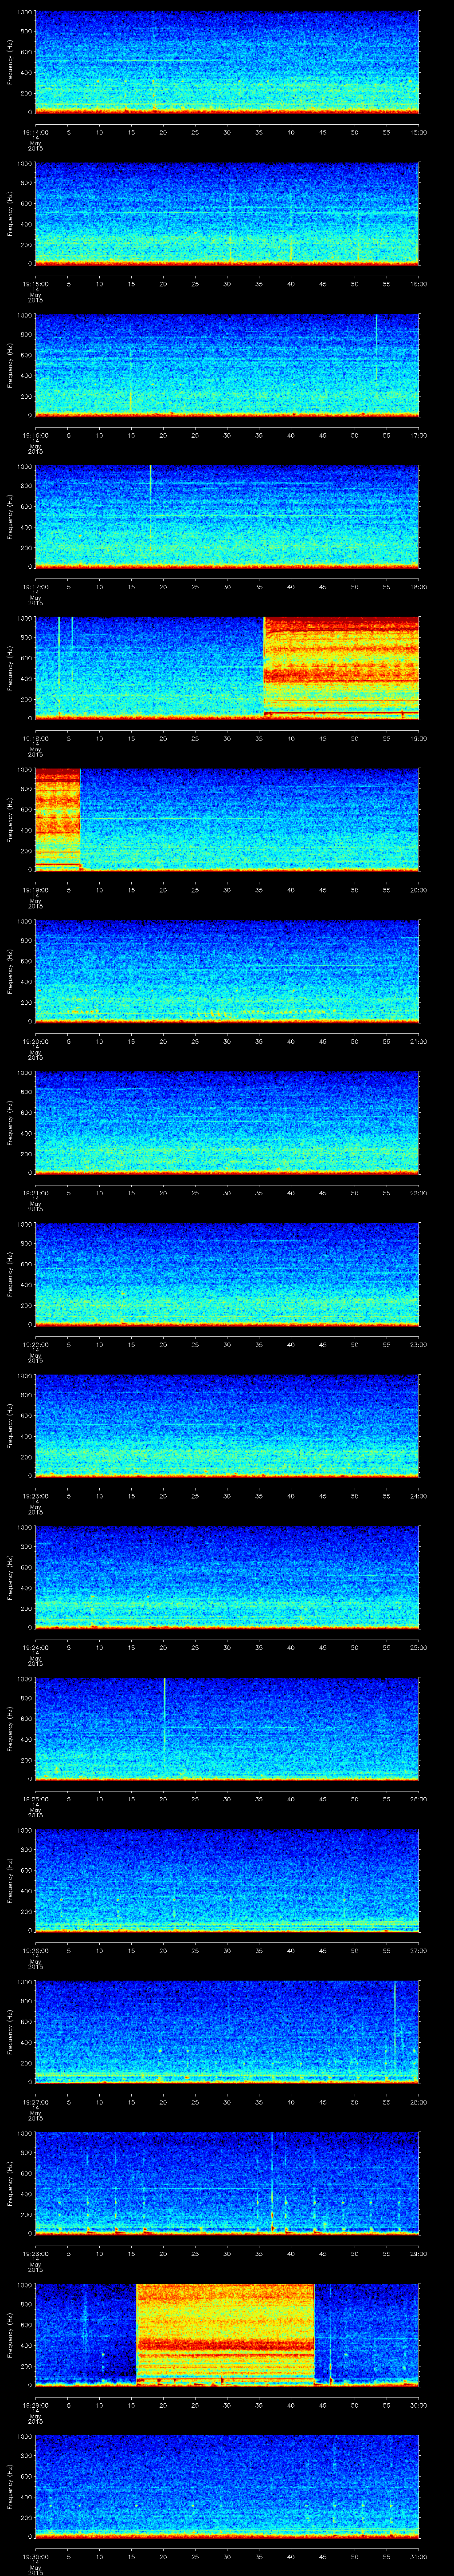Viewport: 454px width, 2576px height.
Task: Click the spectrogram panel starting at 19:14:00
Action: click(x=227, y=62)
